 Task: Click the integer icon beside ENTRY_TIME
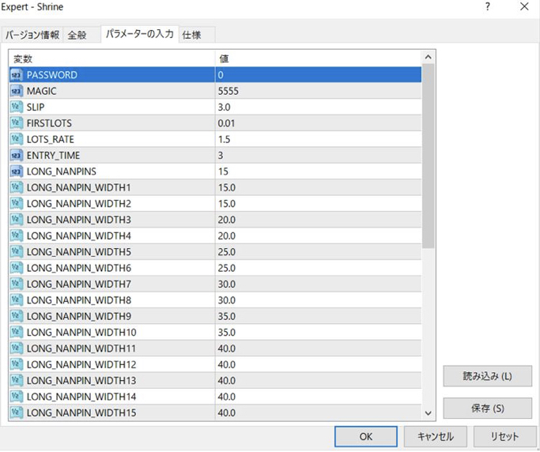pyautogui.click(x=17, y=155)
